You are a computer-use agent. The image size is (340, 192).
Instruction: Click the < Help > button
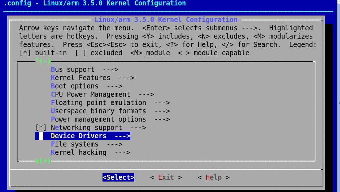(214, 178)
